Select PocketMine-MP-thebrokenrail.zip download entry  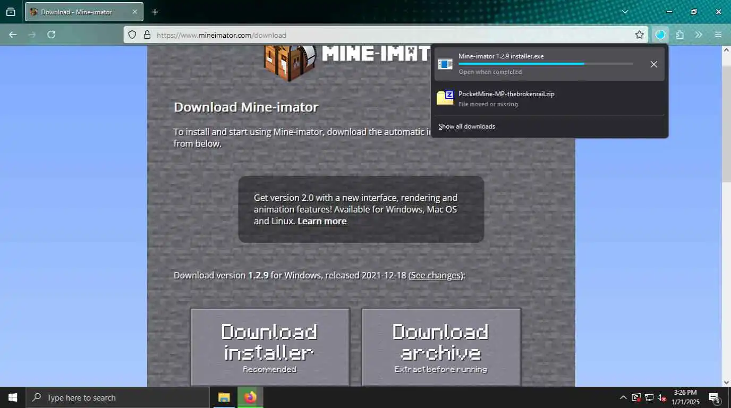click(x=549, y=98)
